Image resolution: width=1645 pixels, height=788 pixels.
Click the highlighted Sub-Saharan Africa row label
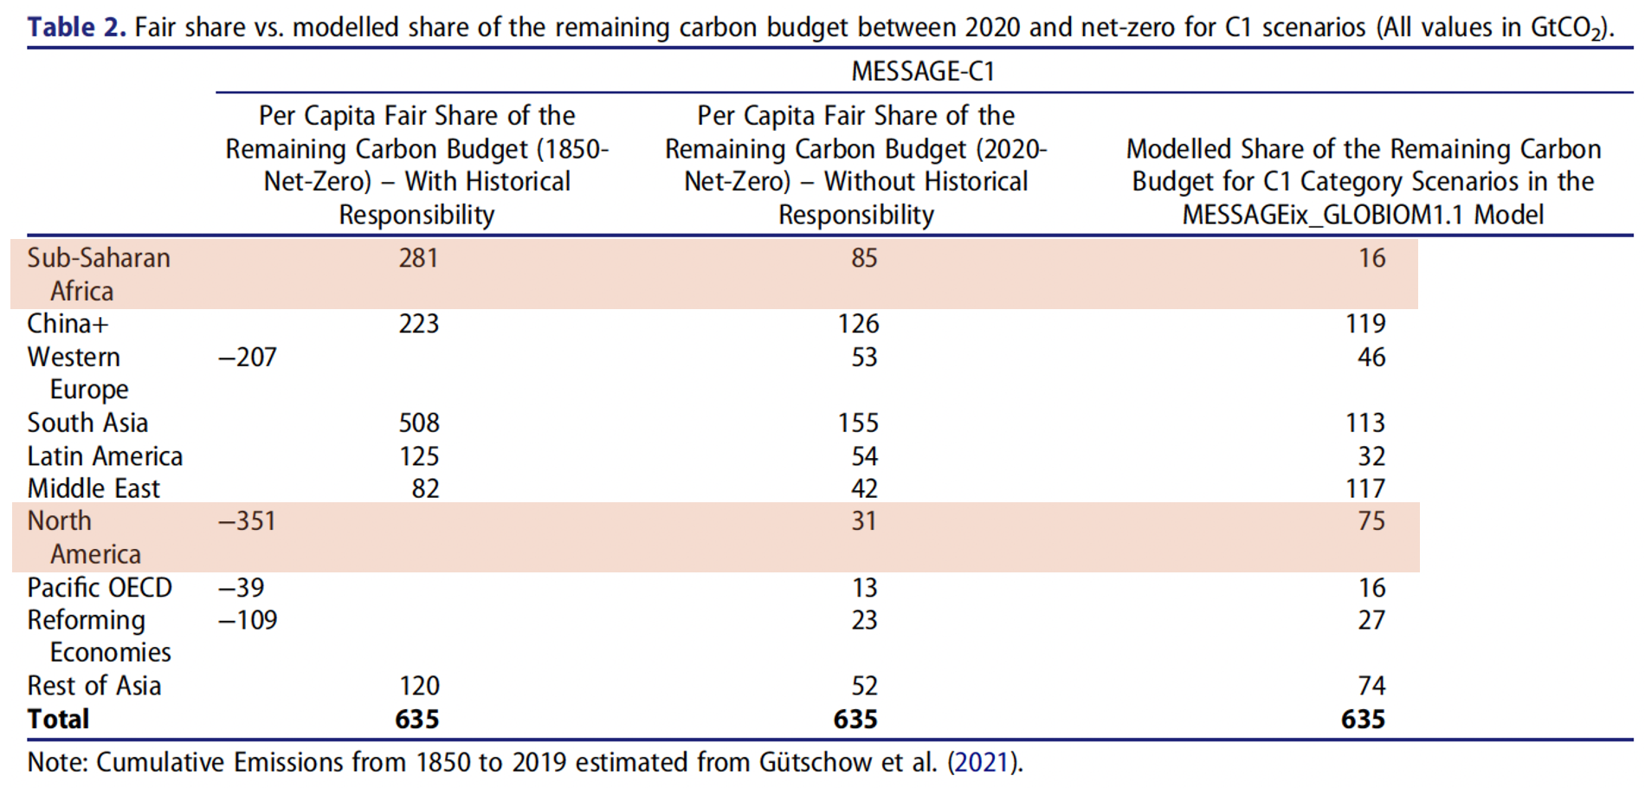(98, 274)
